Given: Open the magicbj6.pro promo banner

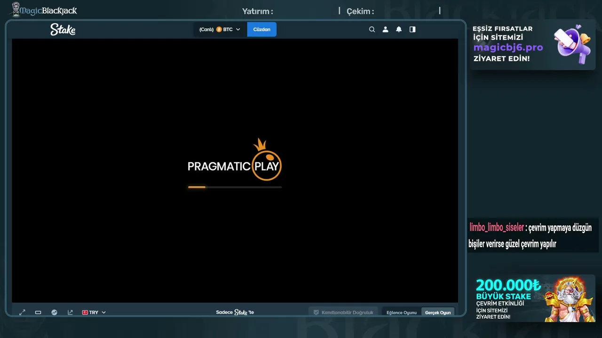Looking at the screenshot, I should coord(532,45).
